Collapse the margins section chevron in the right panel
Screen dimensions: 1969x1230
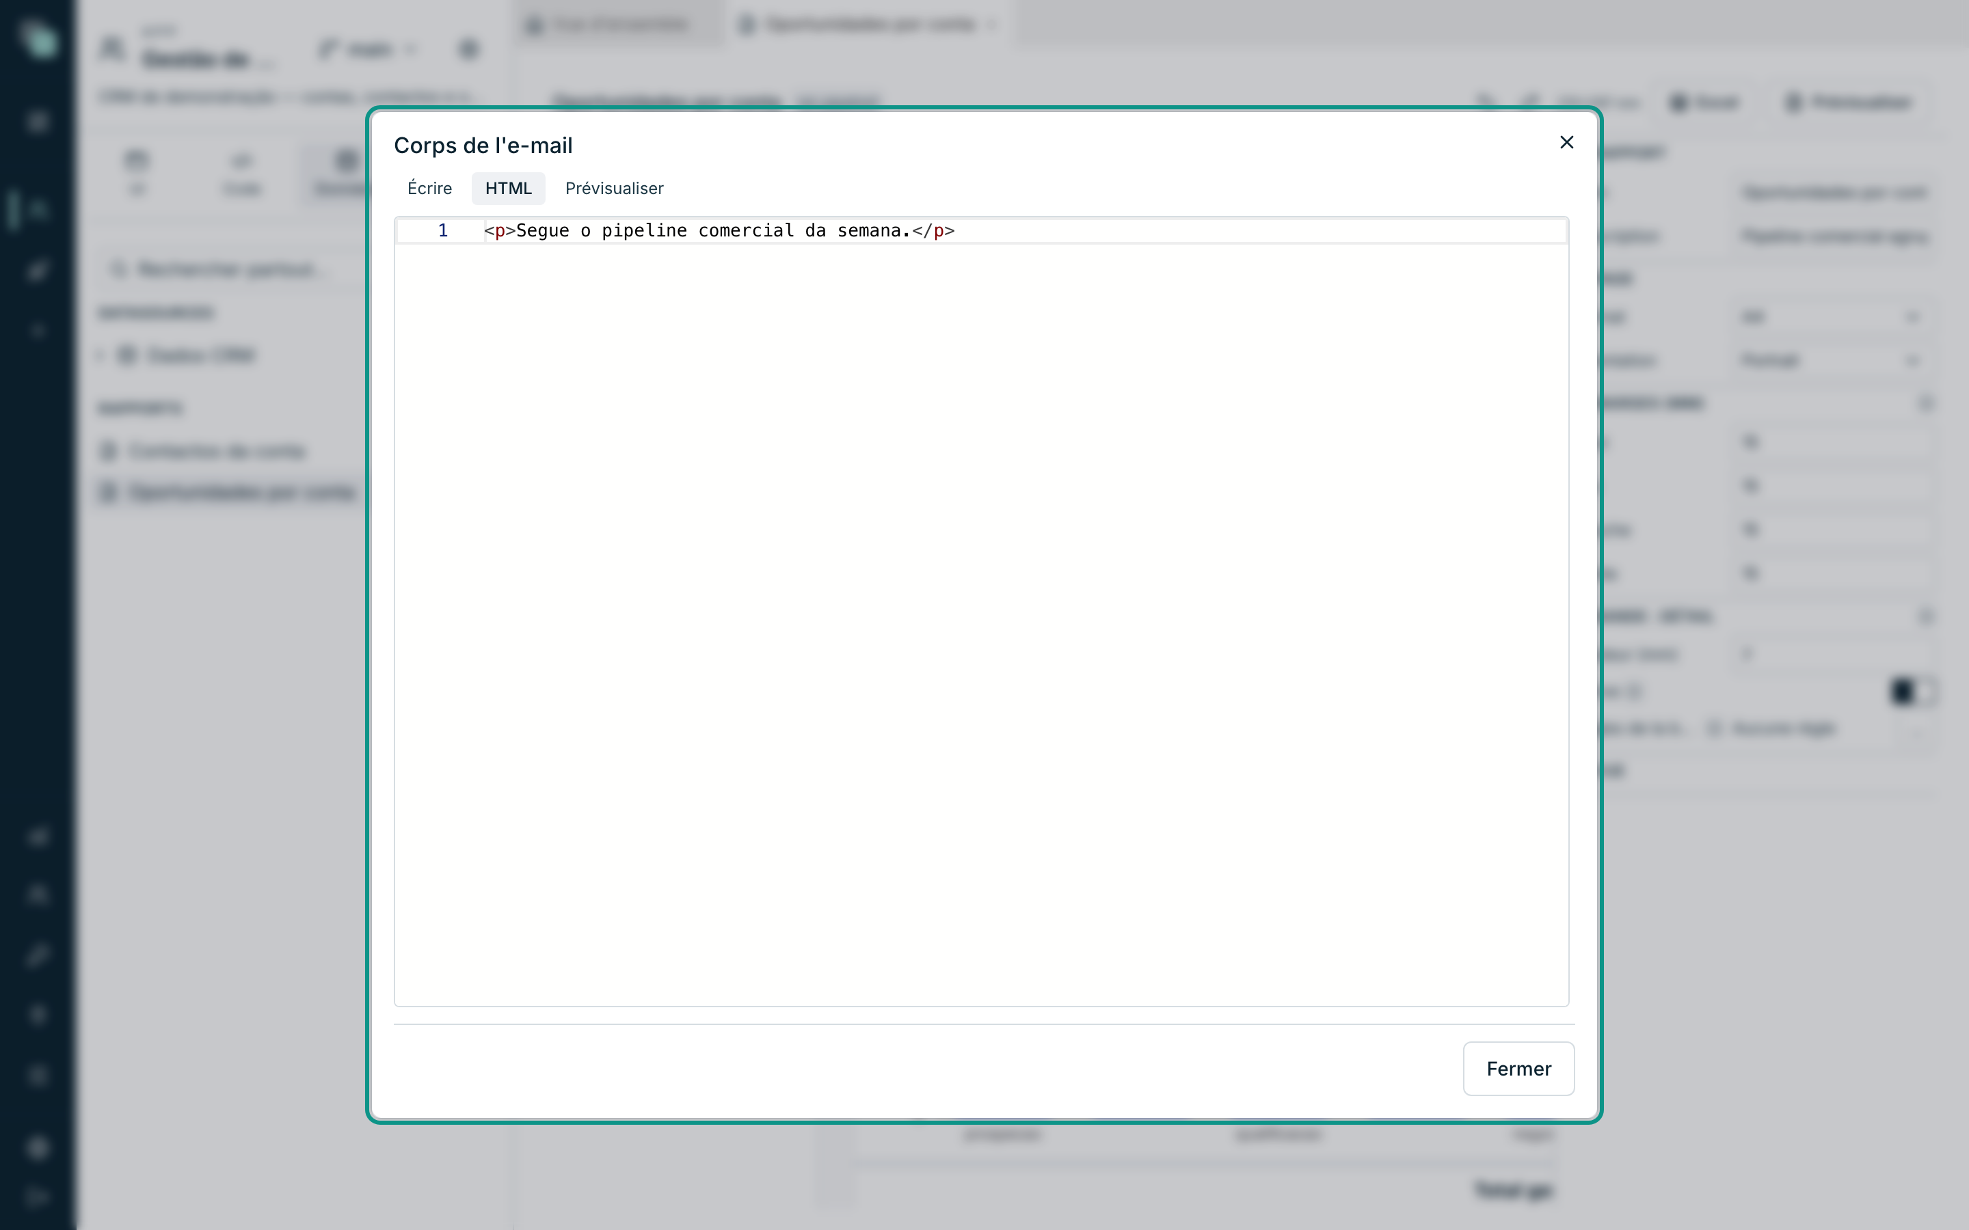tap(1925, 403)
